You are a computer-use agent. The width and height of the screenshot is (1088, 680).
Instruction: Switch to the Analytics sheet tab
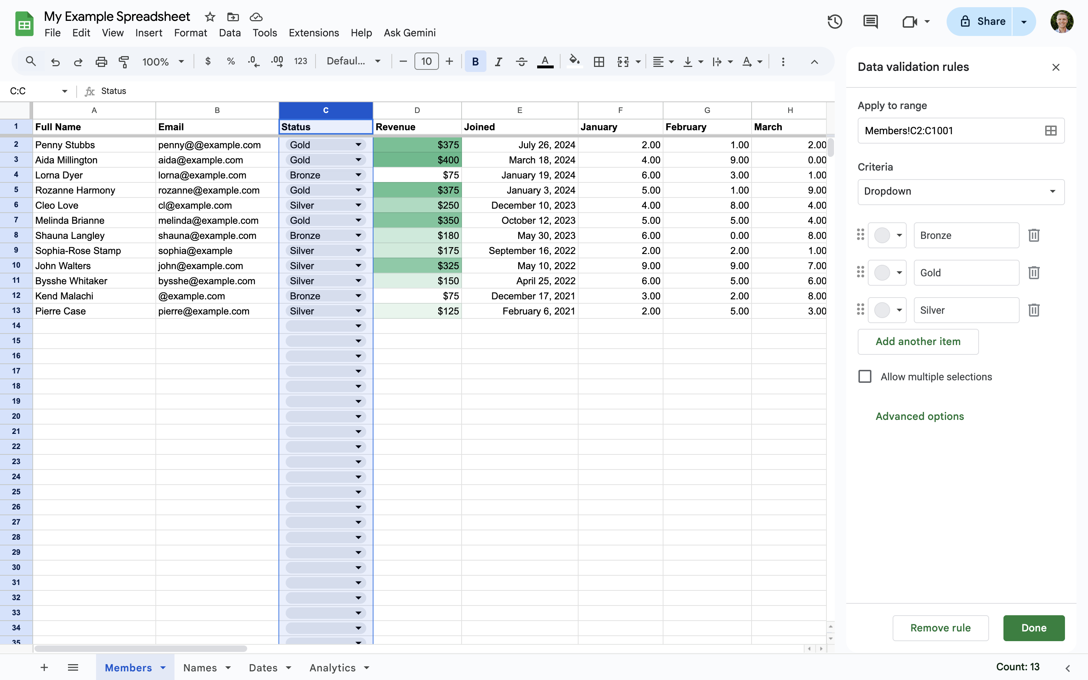pyautogui.click(x=333, y=667)
